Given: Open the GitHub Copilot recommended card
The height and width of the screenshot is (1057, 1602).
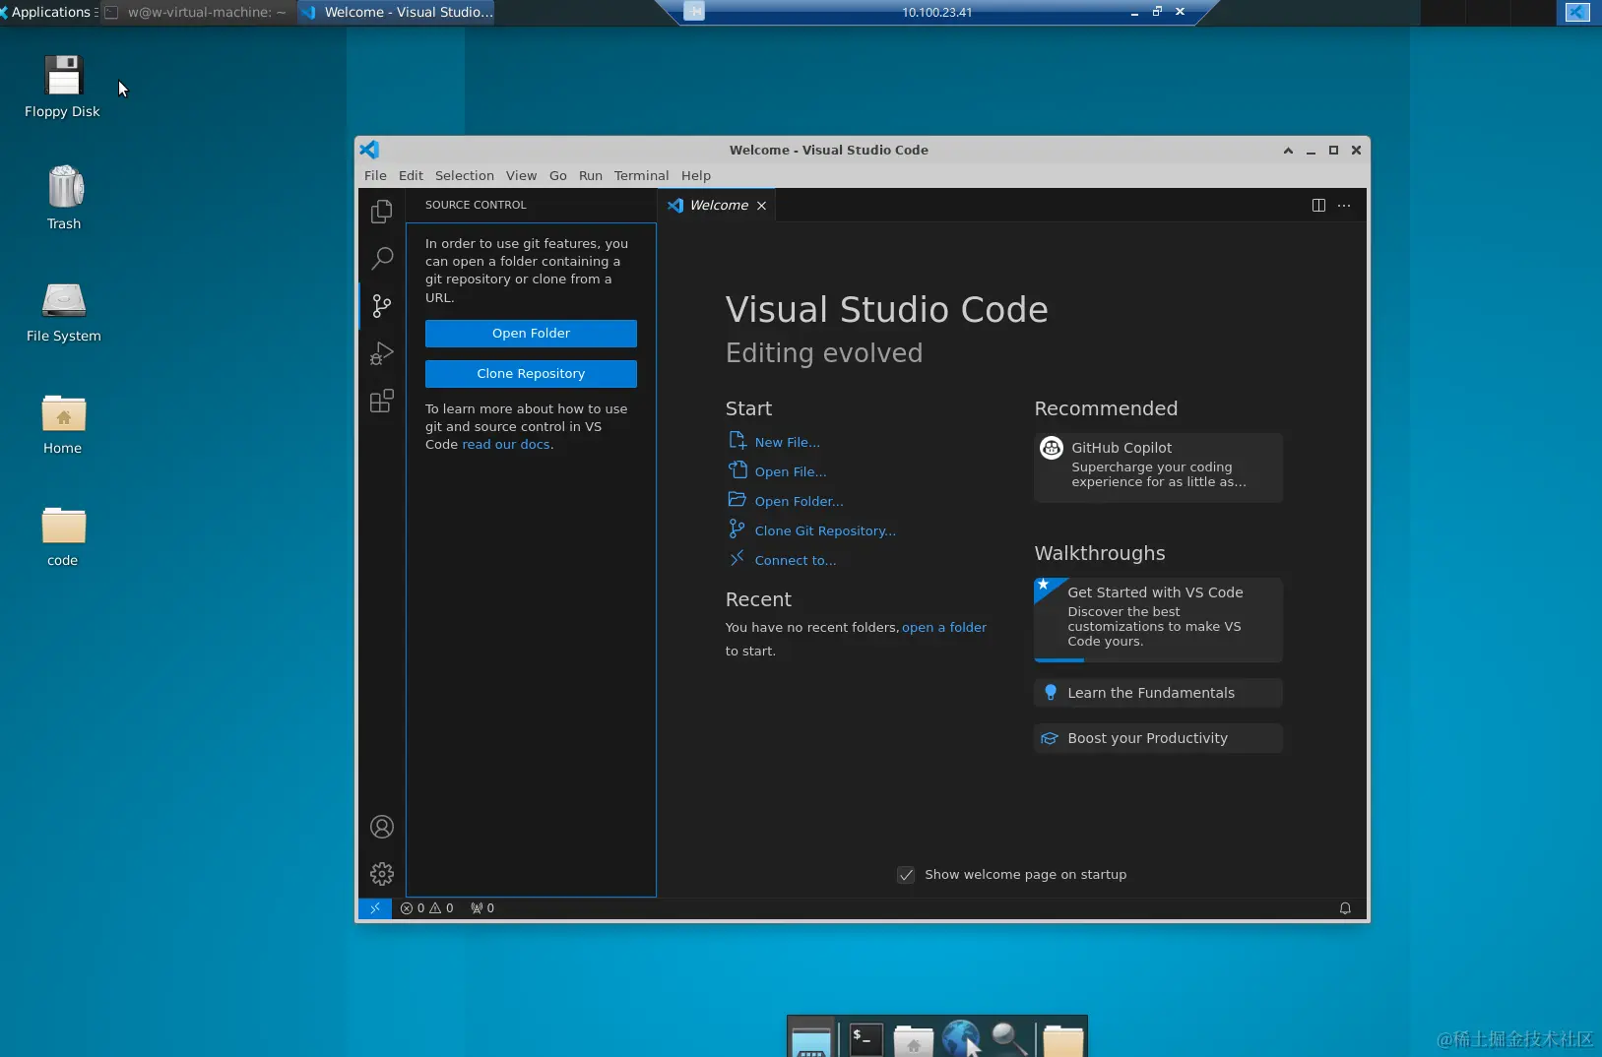Looking at the screenshot, I should point(1158,467).
